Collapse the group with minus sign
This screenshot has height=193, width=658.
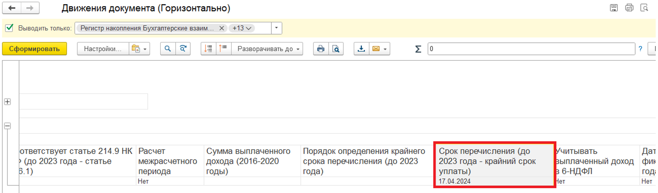coord(7,126)
